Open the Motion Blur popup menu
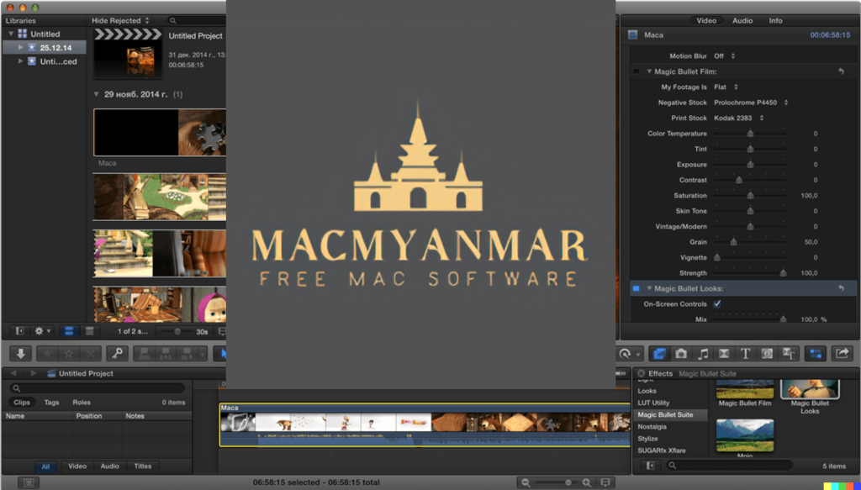 pyautogui.click(x=724, y=56)
